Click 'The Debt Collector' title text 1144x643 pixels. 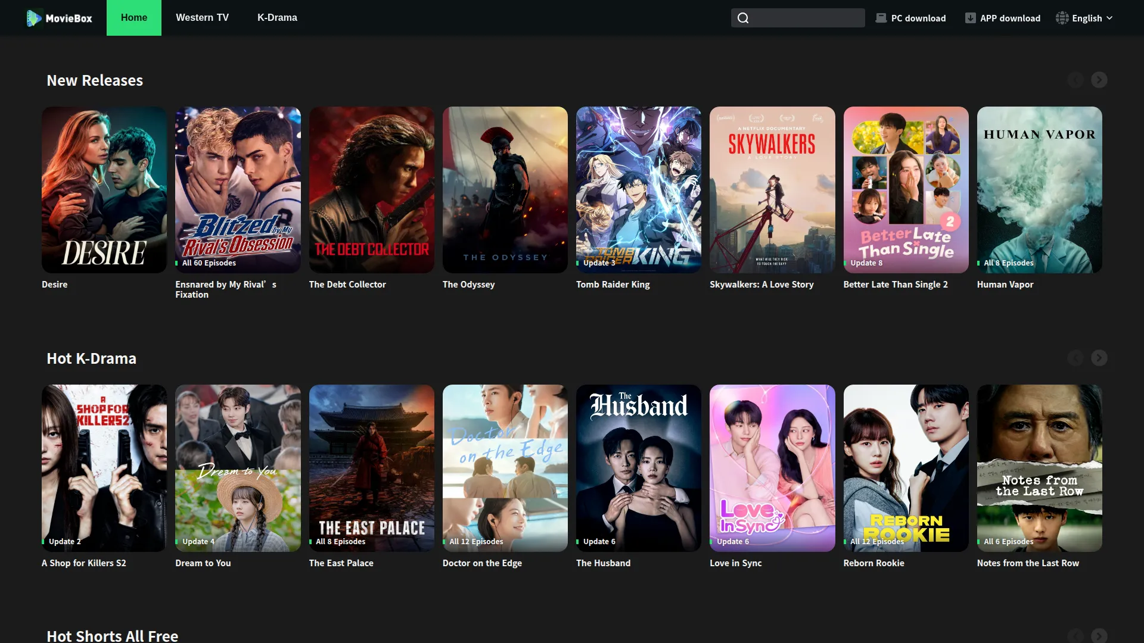pos(347,285)
